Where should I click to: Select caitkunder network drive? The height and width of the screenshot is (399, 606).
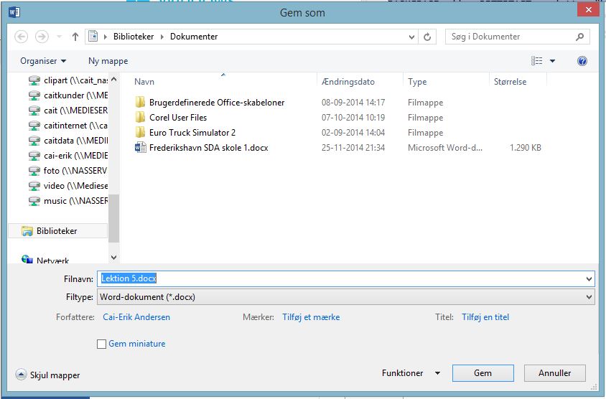click(68, 95)
